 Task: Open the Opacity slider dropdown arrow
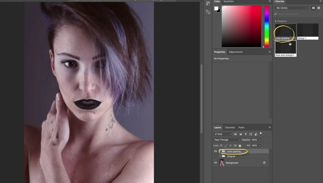(x=260, y=140)
